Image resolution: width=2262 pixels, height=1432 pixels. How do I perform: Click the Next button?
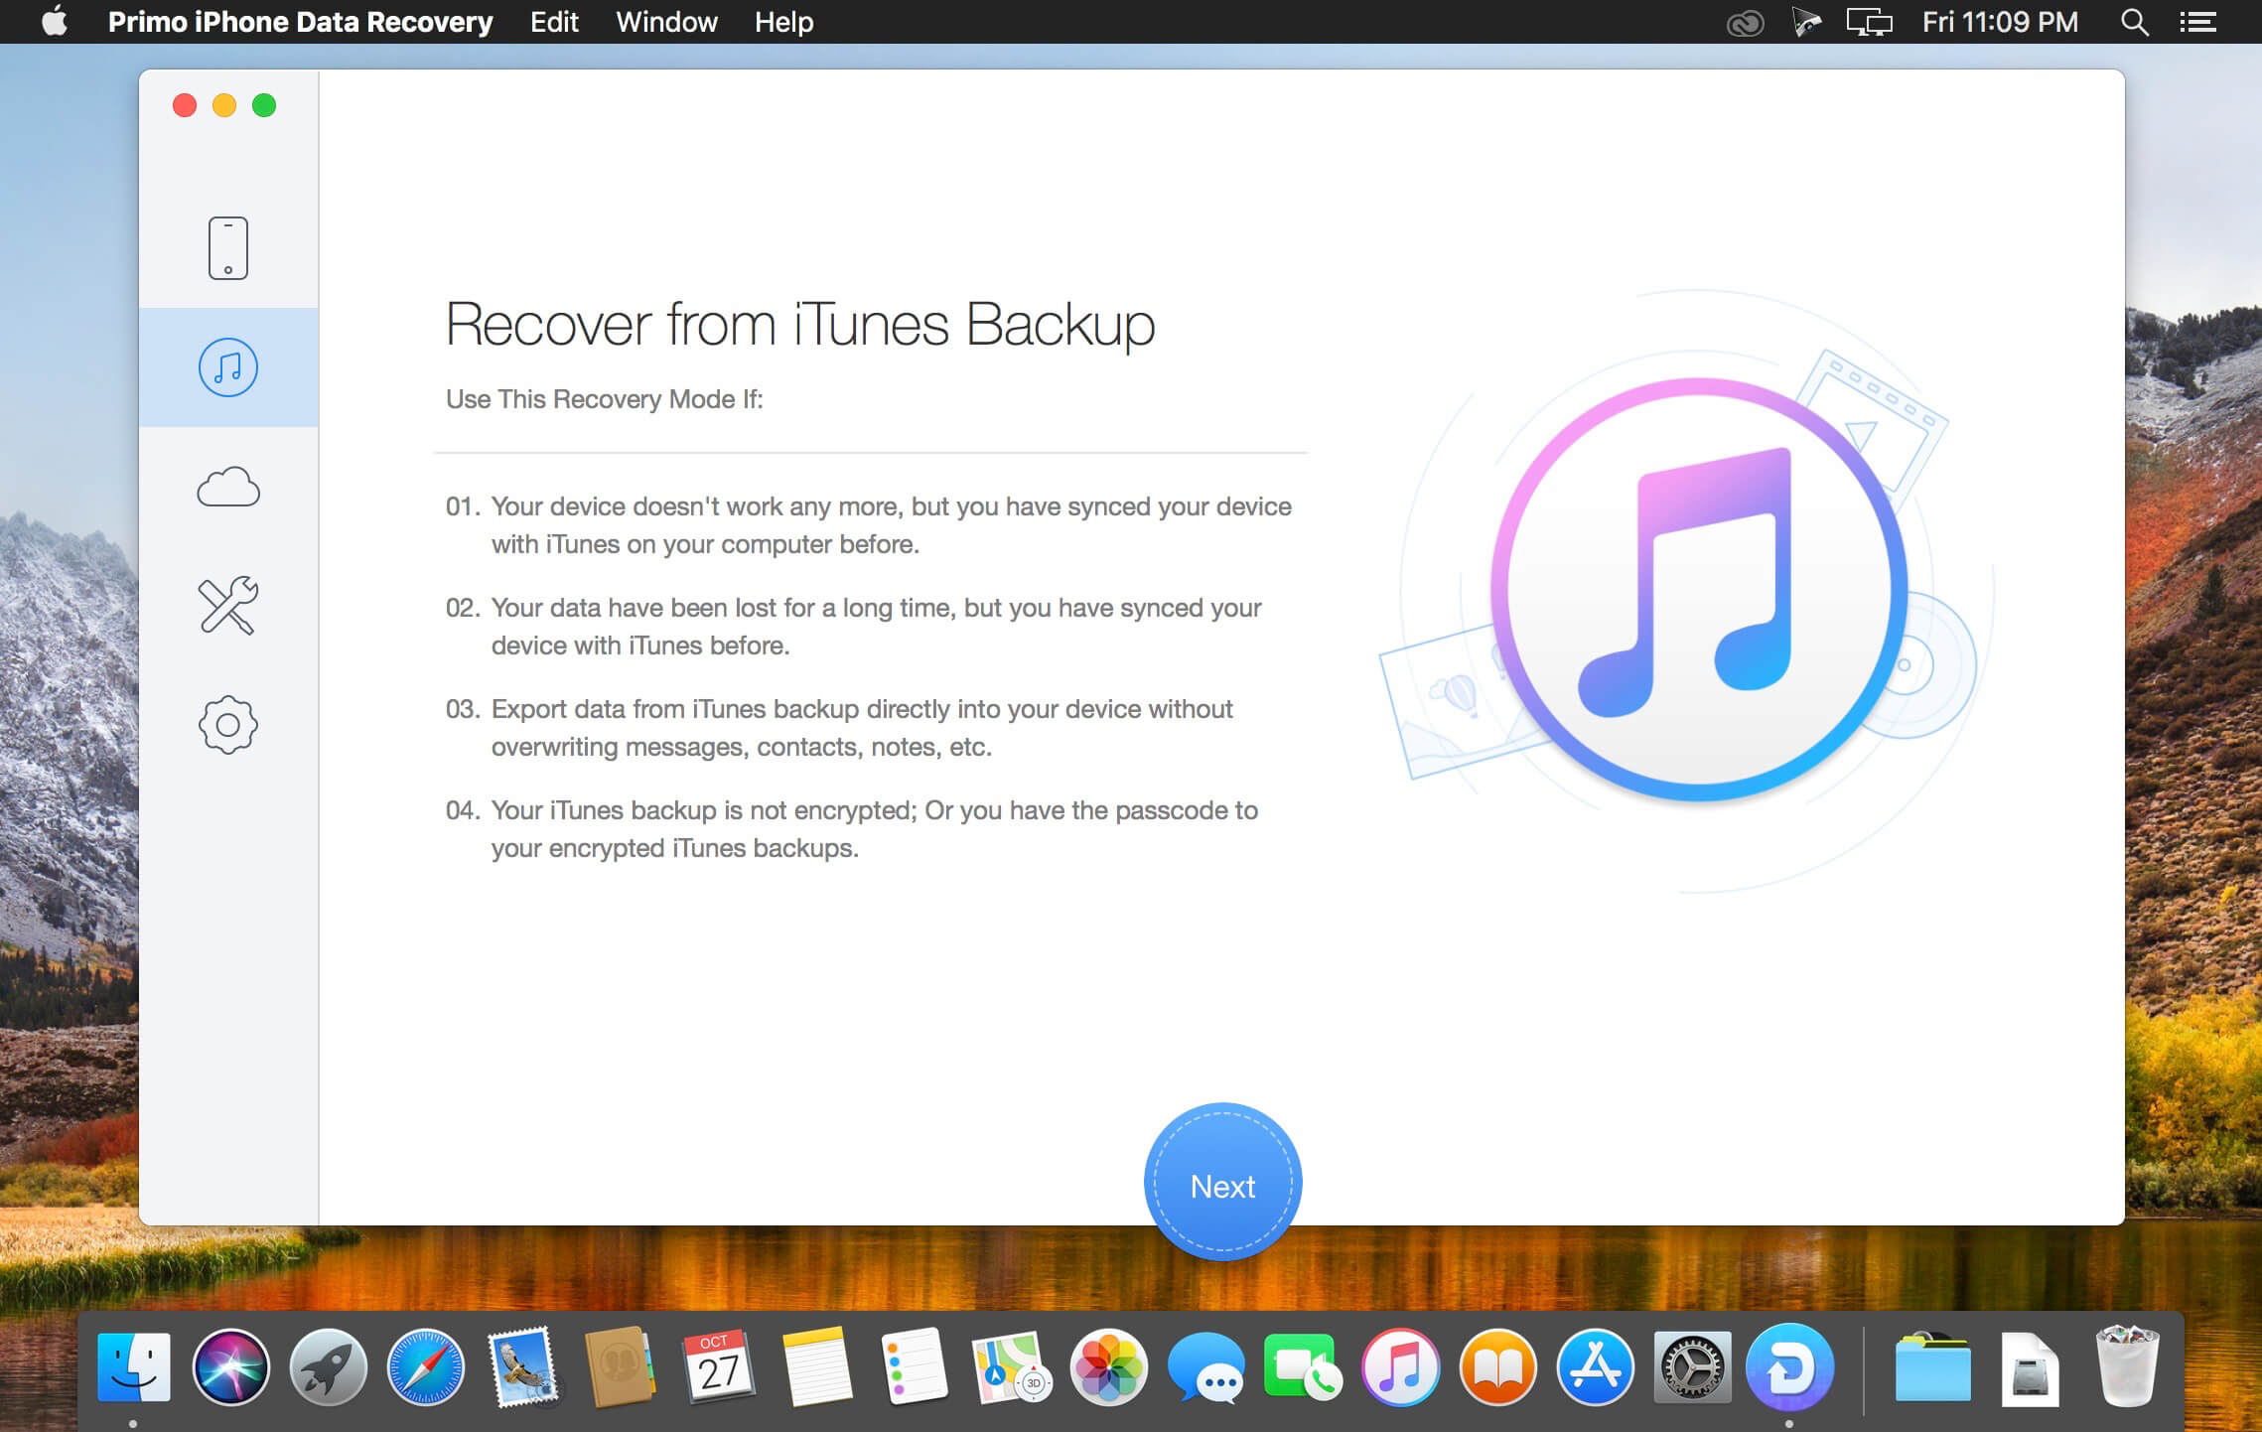pyautogui.click(x=1222, y=1182)
